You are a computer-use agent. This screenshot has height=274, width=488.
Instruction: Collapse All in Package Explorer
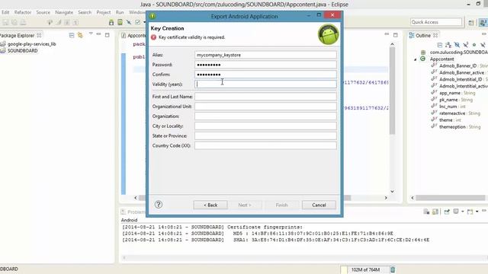click(x=72, y=36)
